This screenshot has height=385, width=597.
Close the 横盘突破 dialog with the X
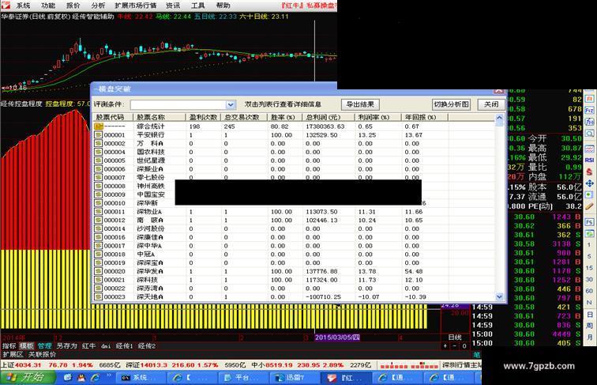(x=499, y=91)
